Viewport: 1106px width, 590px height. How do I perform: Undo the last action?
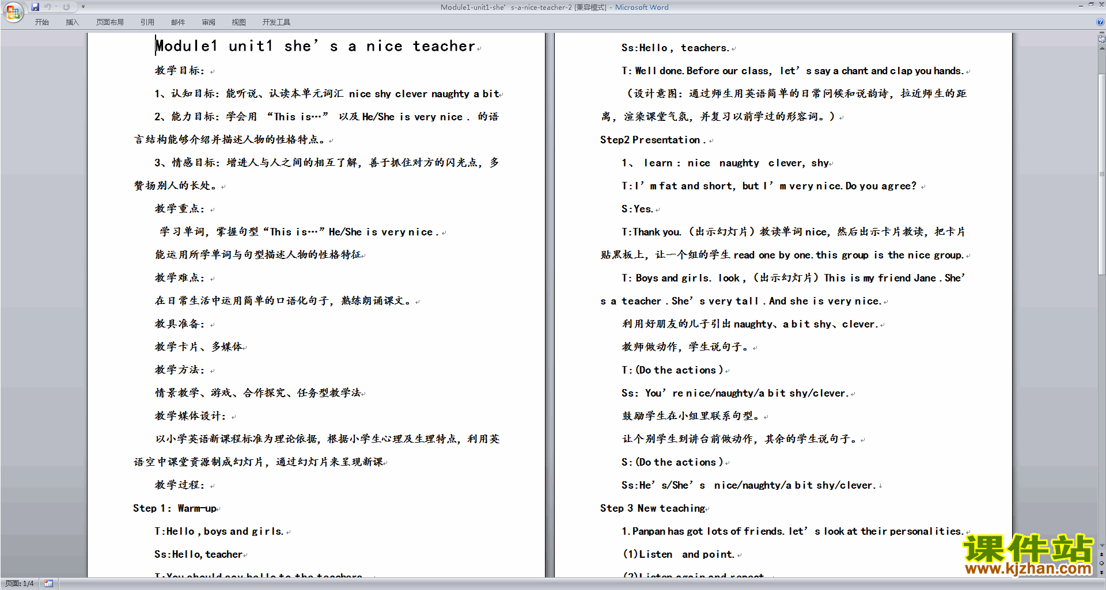pyautogui.click(x=48, y=7)
